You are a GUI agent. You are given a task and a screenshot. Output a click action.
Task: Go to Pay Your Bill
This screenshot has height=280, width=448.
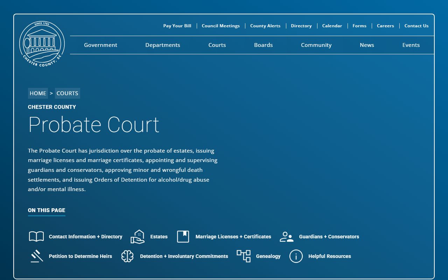(x=177, y=26)
